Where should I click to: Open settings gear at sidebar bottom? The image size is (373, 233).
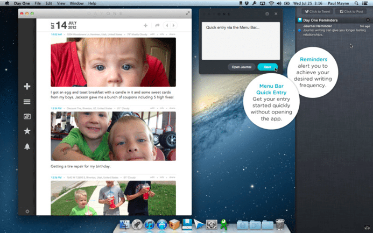27,211
